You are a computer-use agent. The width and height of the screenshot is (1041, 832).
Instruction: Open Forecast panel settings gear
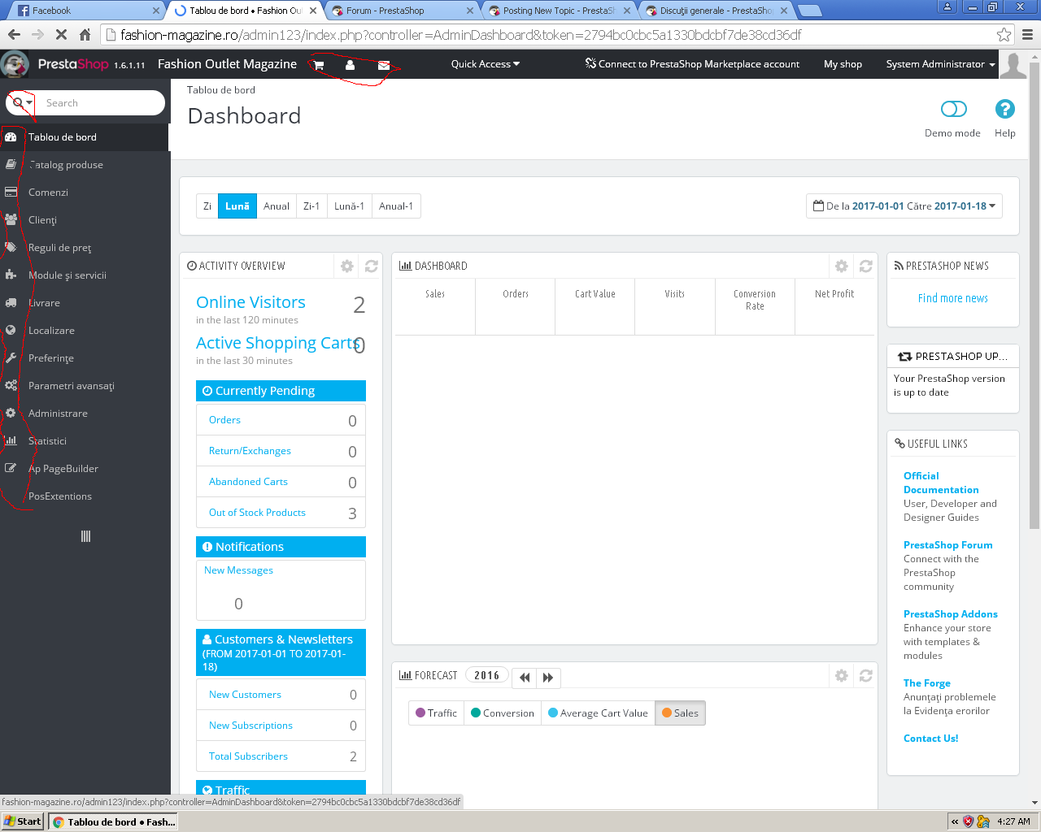842,675
